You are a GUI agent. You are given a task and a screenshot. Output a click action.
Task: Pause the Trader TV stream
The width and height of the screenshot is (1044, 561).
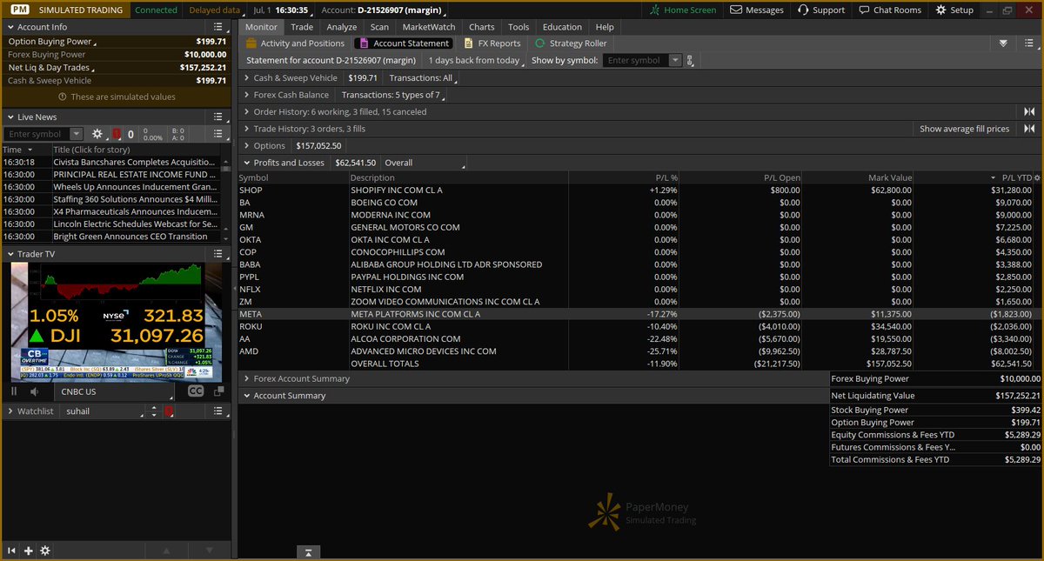click(x=14, y=391)
